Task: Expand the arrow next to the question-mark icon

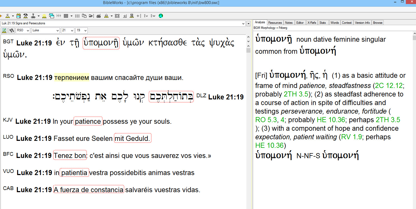Action: click(x=39, y=16)
